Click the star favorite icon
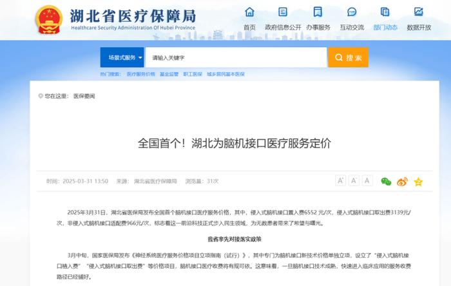The width and height of the screenshot is (451, 286). click(418, 182)
